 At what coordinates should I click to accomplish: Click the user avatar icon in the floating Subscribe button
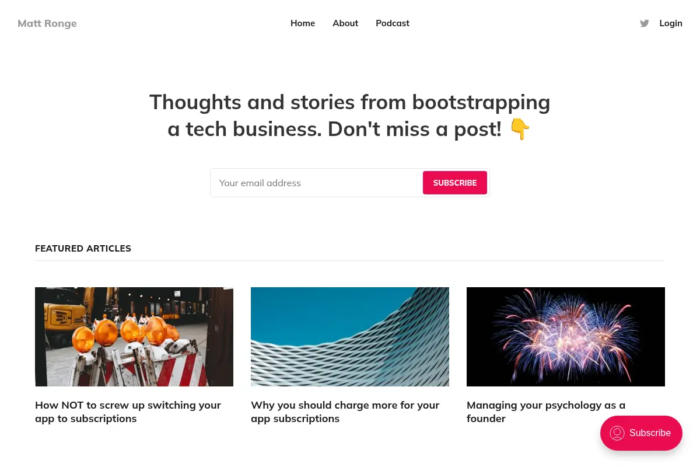[x=617, y=433]
